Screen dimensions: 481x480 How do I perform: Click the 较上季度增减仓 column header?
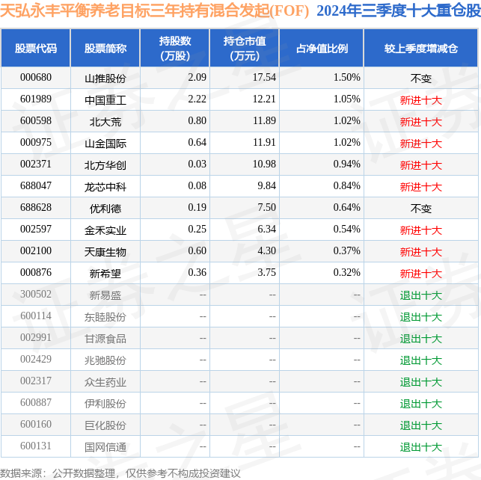421,49
